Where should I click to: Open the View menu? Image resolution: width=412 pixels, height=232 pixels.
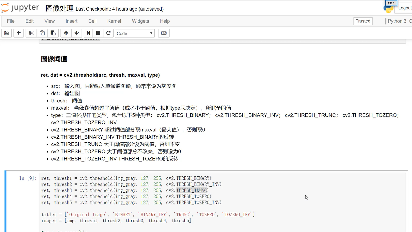tap(50, 21)
